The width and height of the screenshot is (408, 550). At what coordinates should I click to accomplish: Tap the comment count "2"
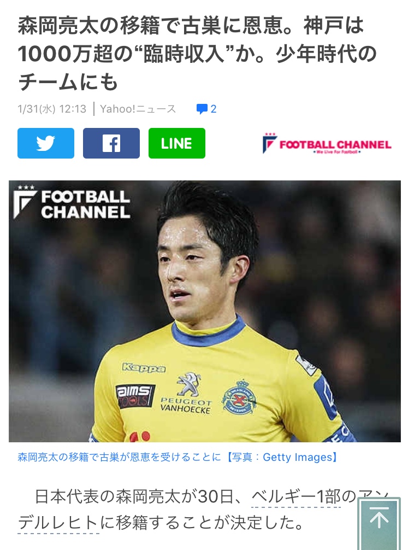(213, 109)
